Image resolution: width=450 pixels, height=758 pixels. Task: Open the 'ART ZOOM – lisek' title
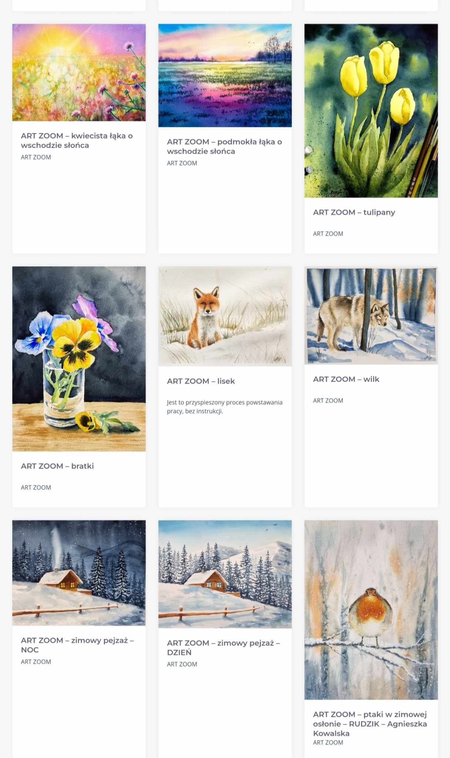201,381
